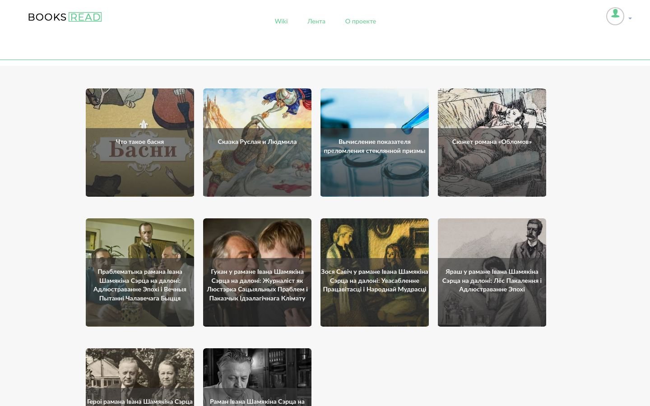650x406 pixels.
Task: Open the Гукан у рамане card
Action: (257, 272)
